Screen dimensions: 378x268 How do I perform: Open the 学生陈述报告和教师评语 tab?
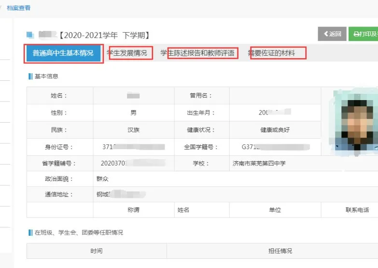[x=197, y=53]
